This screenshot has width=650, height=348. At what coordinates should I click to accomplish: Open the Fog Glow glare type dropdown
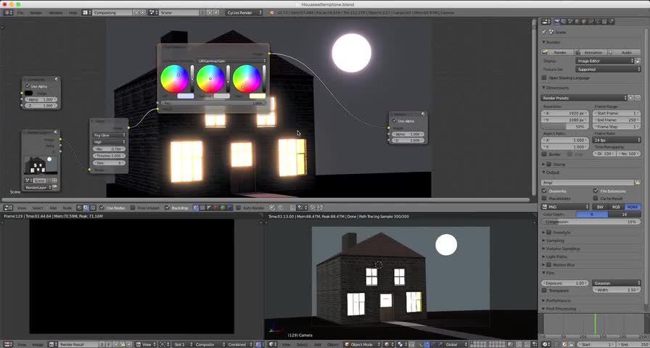(109, 135)
